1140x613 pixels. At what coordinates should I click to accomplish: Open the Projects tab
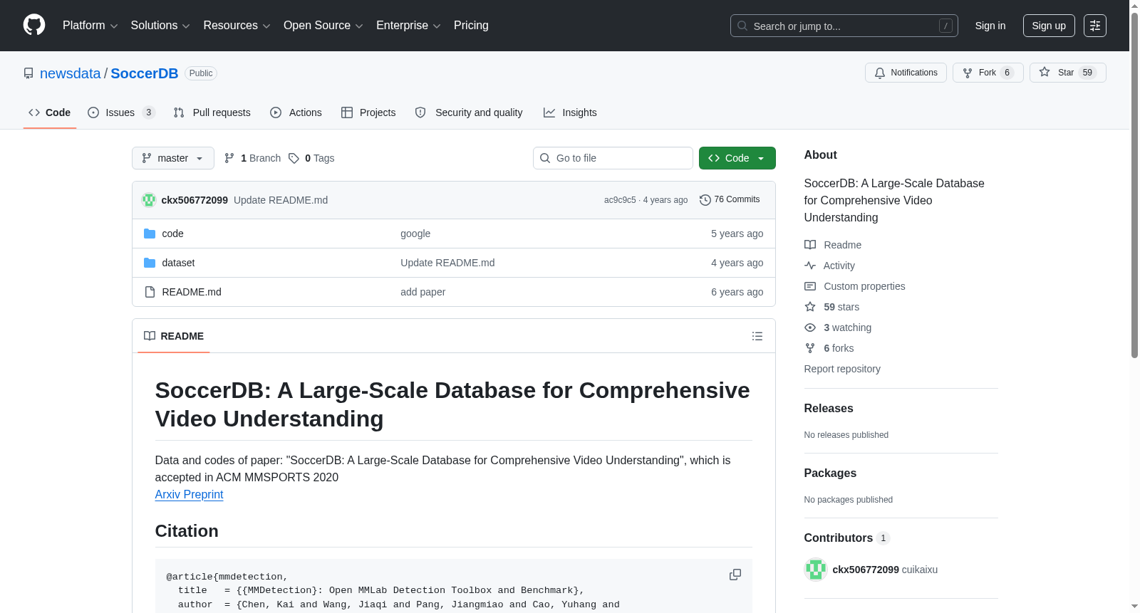click(368, 112)
